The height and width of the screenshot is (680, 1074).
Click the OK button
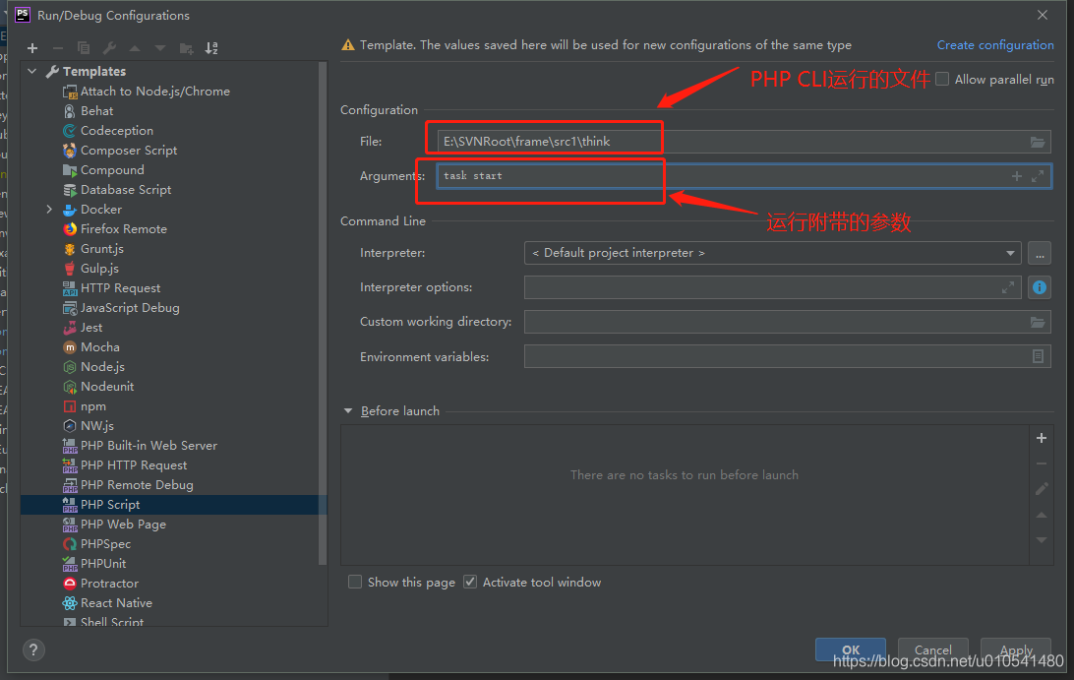851,649
